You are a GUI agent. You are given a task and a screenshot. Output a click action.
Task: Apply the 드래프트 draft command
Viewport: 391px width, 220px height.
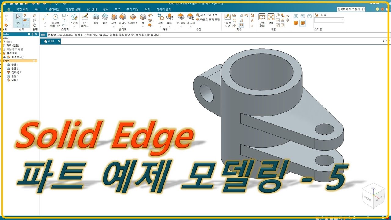[133, 19]
